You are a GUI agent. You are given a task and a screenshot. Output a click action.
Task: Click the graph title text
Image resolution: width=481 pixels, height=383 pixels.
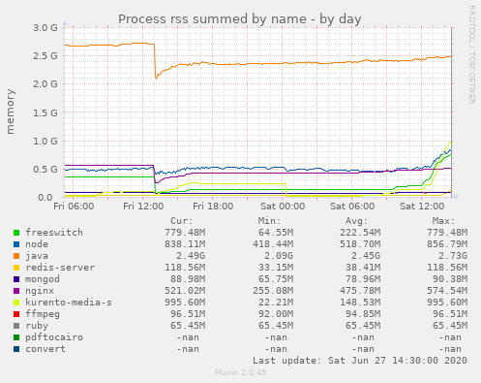point(239,19)
